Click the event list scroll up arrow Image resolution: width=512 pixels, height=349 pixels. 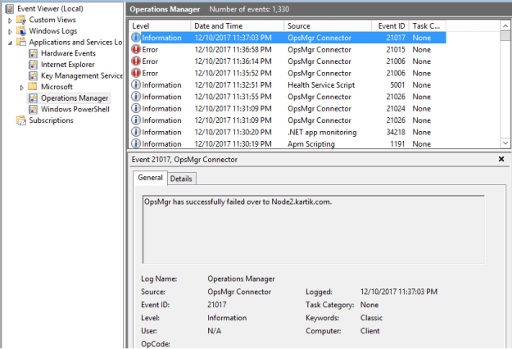coord(505,25)
